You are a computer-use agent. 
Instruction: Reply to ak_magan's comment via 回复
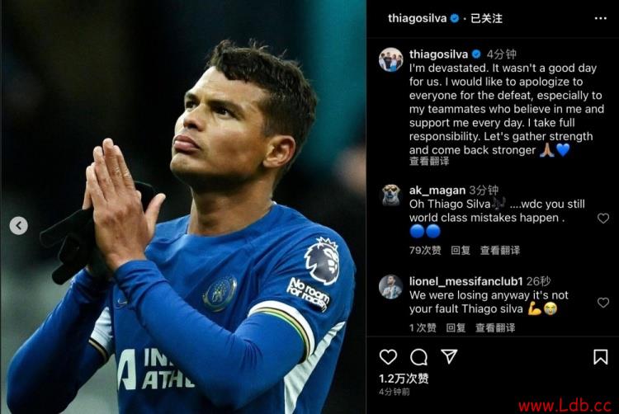pyautogui.click(x=461, y=251)
